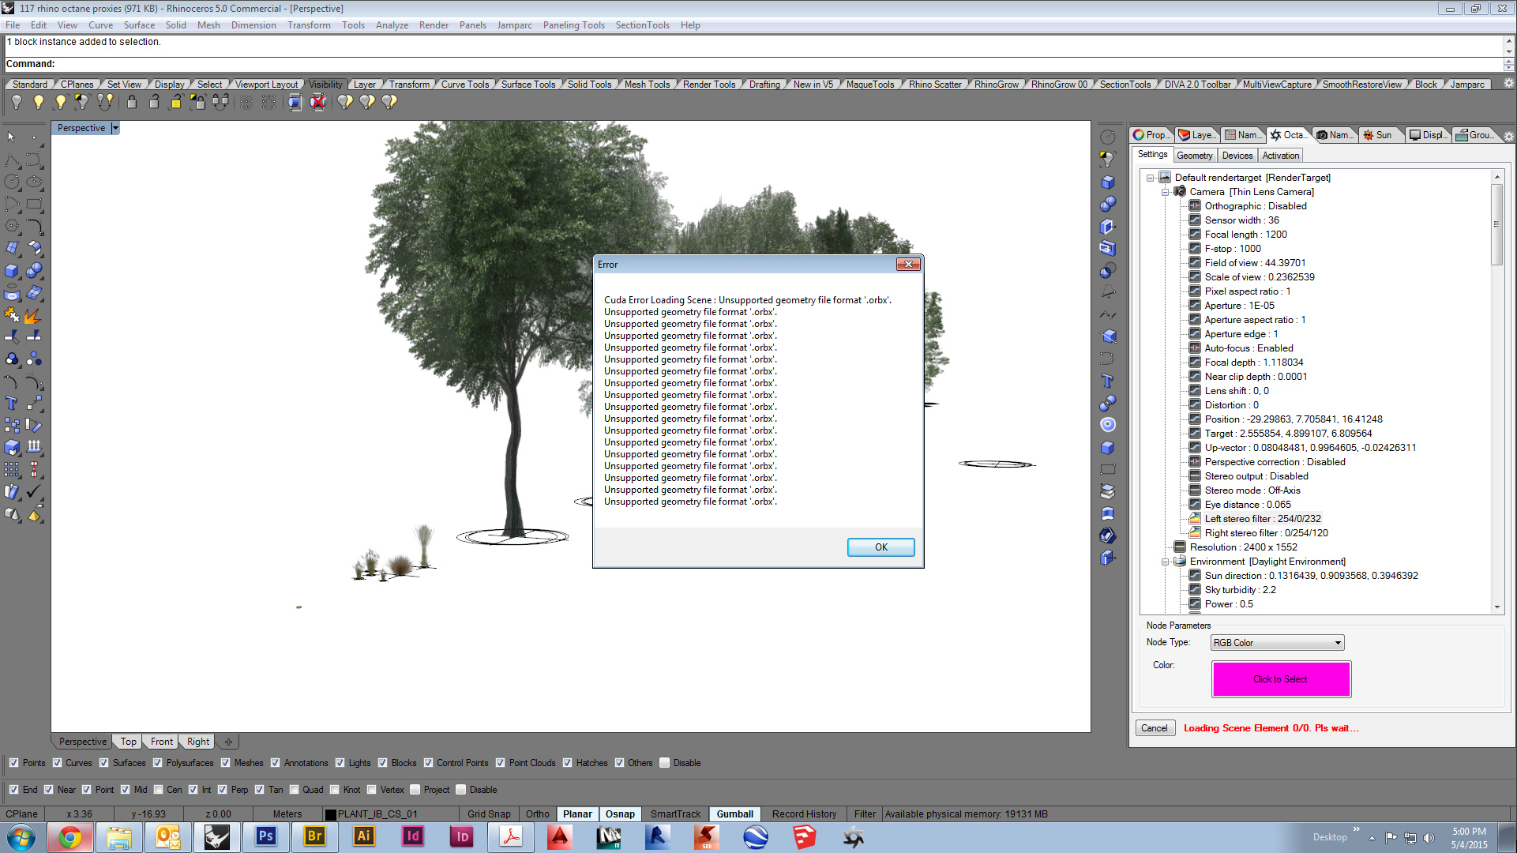This screenshot has height=853, width=1517.
Task: Toggle the Hatches selection filter
Action: [x=567, y=763]
